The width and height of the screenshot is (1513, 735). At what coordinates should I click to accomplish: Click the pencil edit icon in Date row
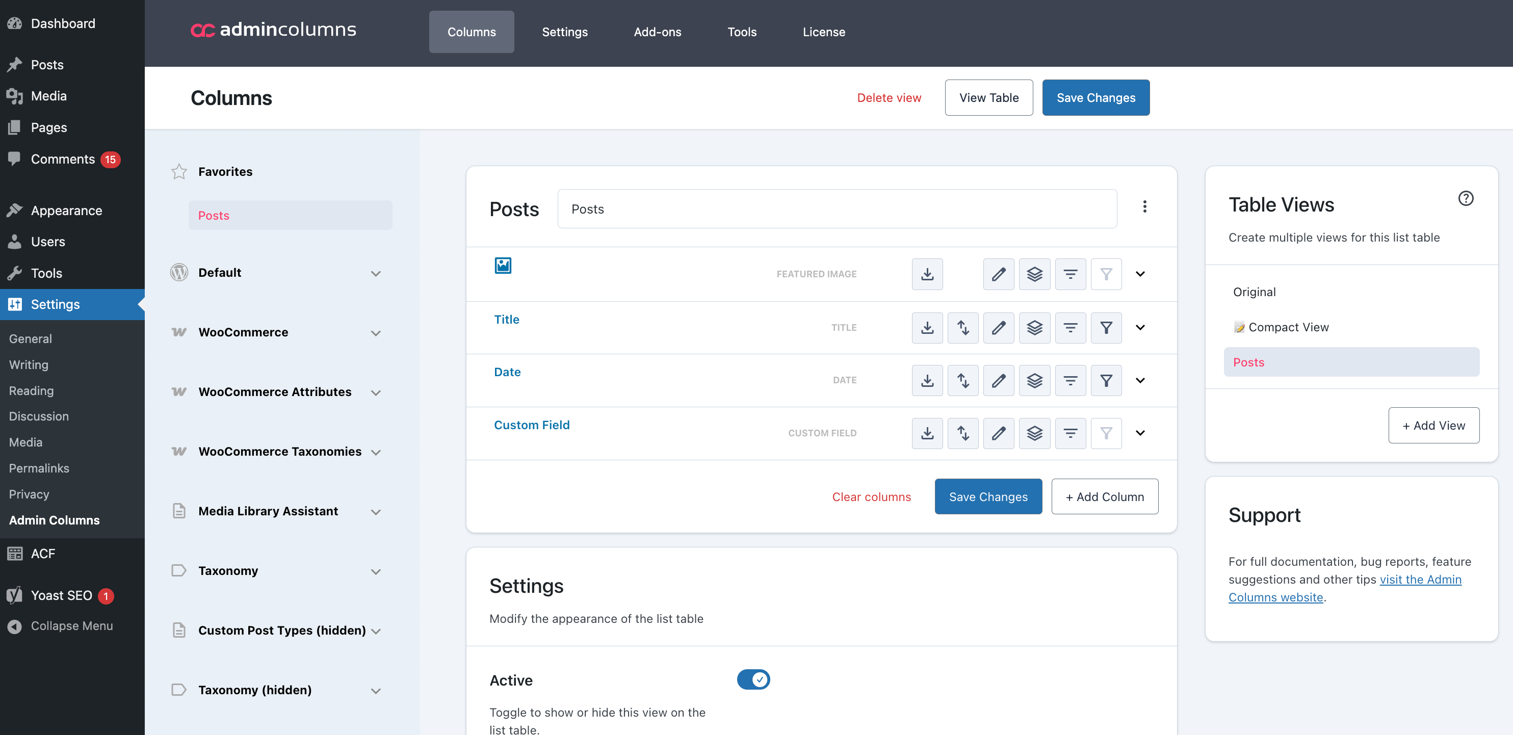[x=999, y=380]
